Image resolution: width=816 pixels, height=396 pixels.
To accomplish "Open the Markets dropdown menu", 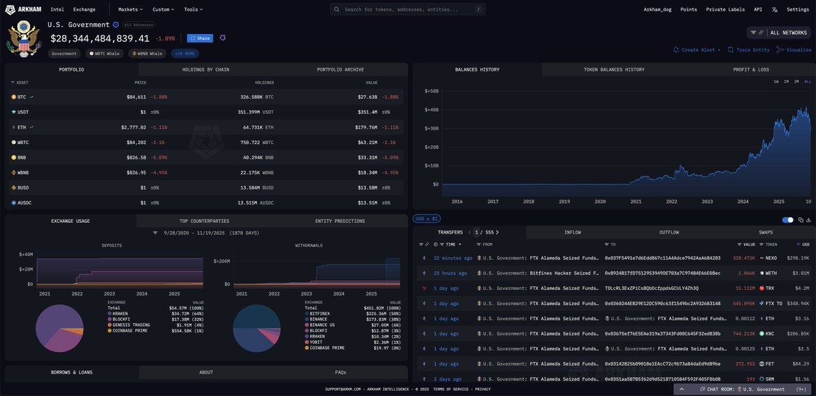I will click(130, 10).
